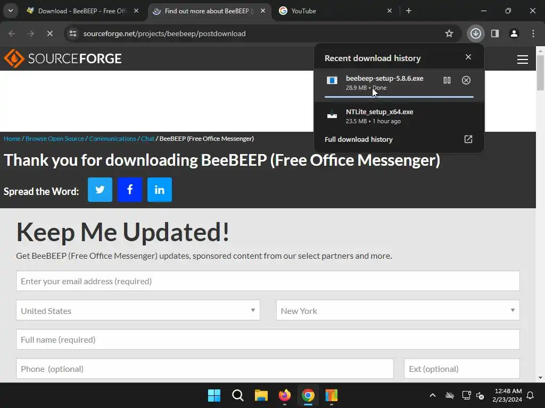Close the YouTube tab
This screenshot has width=545, height=408.
click(x=390, y=11)
